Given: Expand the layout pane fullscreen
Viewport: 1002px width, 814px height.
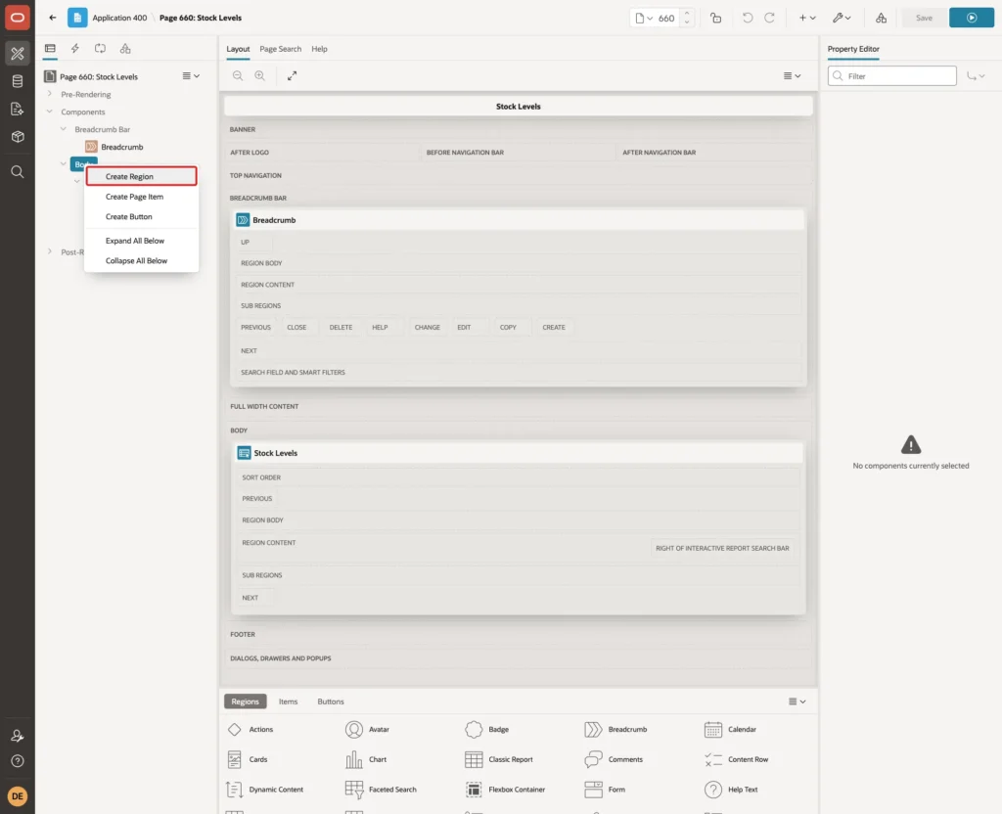Looking at the screenshot, I should 292,75.
